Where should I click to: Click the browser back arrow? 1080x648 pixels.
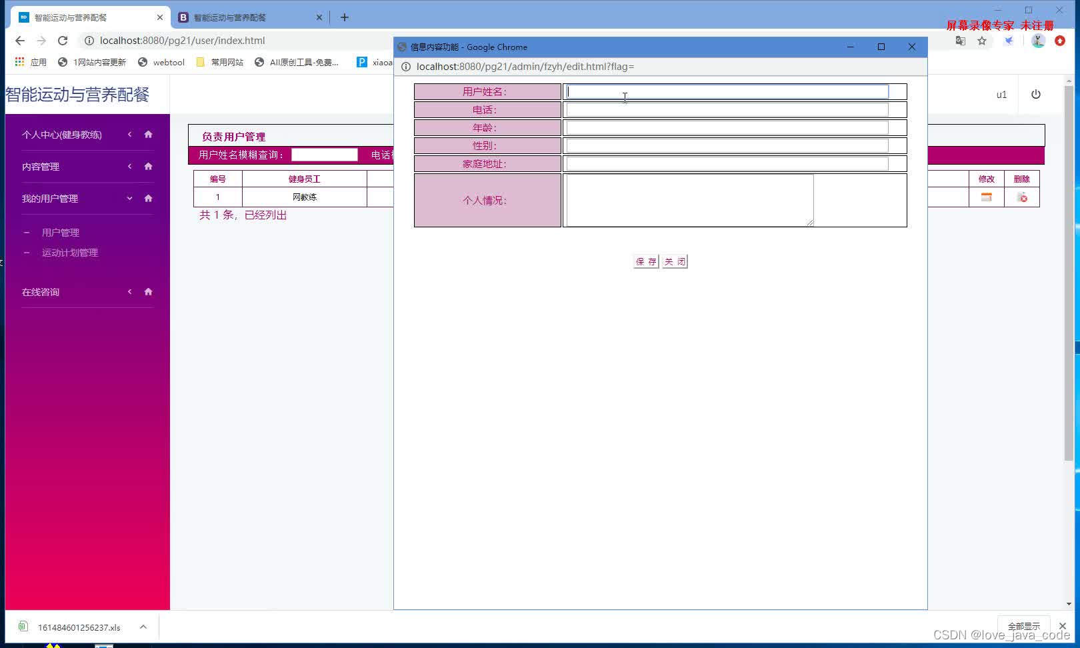click(x=20, y=41)
